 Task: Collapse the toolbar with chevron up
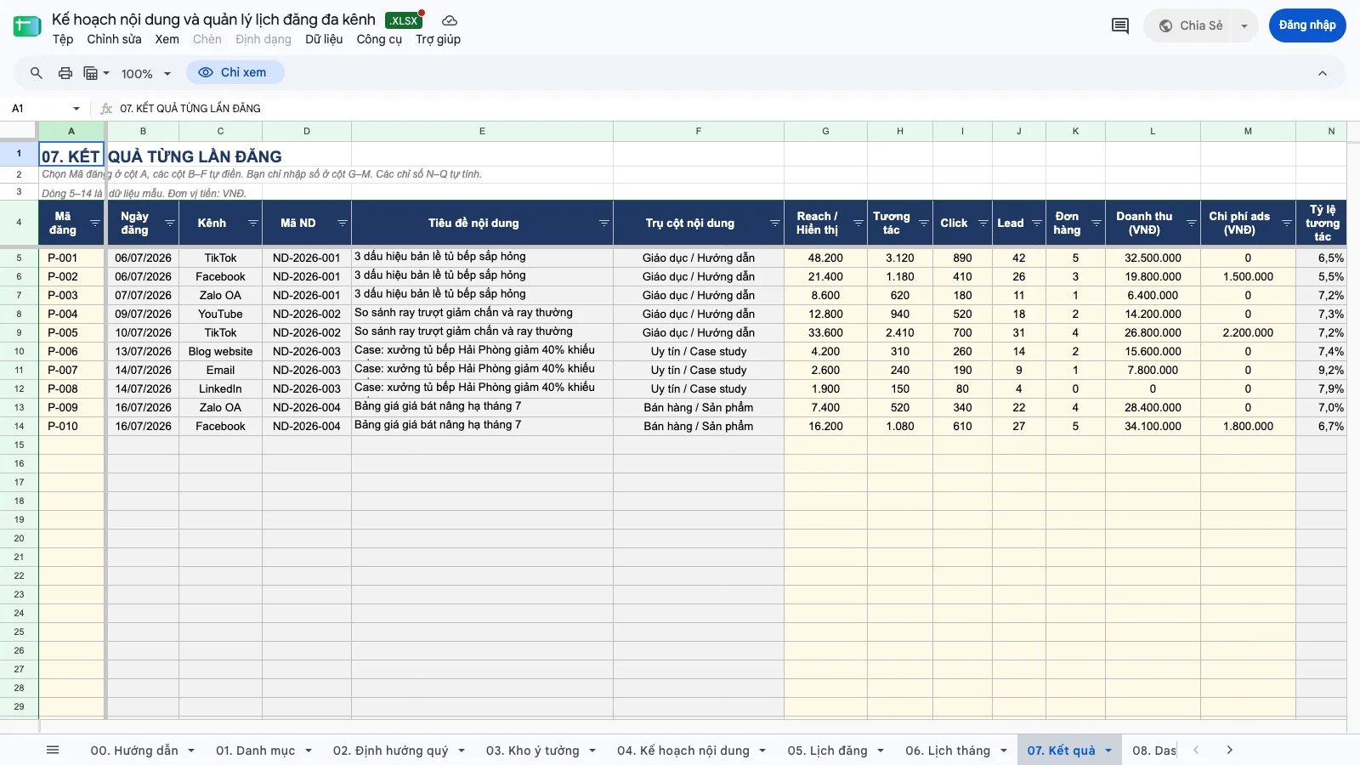(1323, 73)
